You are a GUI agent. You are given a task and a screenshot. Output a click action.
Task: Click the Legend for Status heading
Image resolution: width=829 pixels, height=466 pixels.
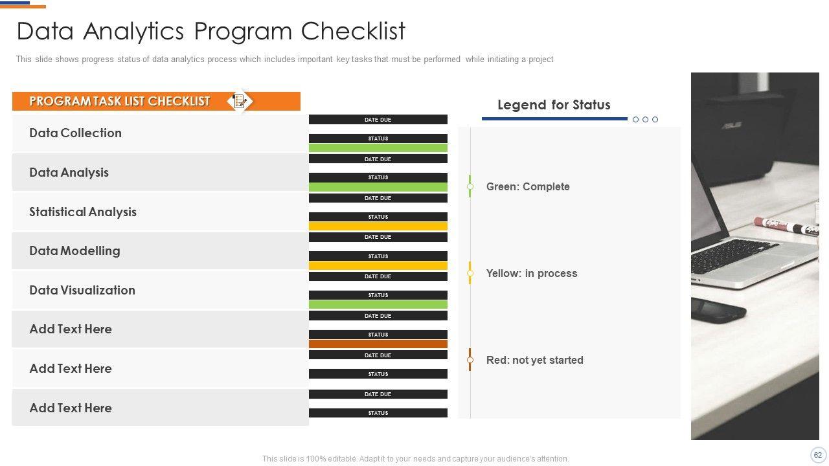click(x=554, y=105)
